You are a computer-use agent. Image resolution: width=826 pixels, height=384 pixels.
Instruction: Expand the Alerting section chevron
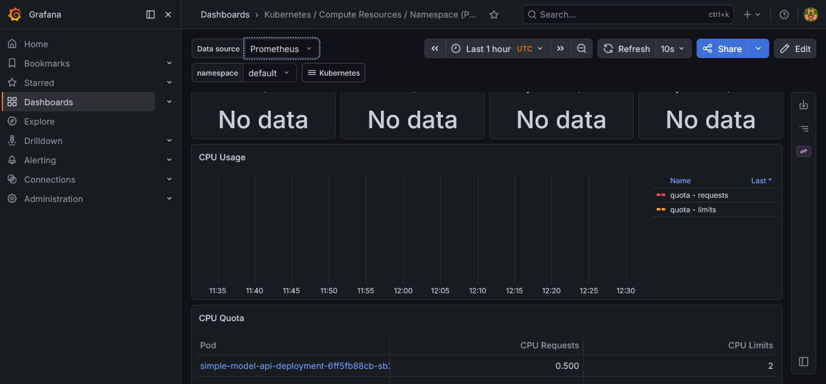(x=169, y=160)
